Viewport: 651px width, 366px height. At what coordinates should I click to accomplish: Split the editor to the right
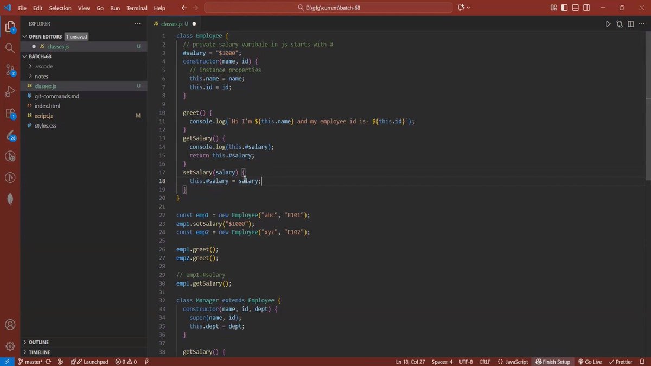pos(631,24)
